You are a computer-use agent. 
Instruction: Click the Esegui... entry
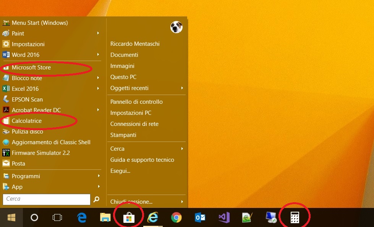coord(120,171)
